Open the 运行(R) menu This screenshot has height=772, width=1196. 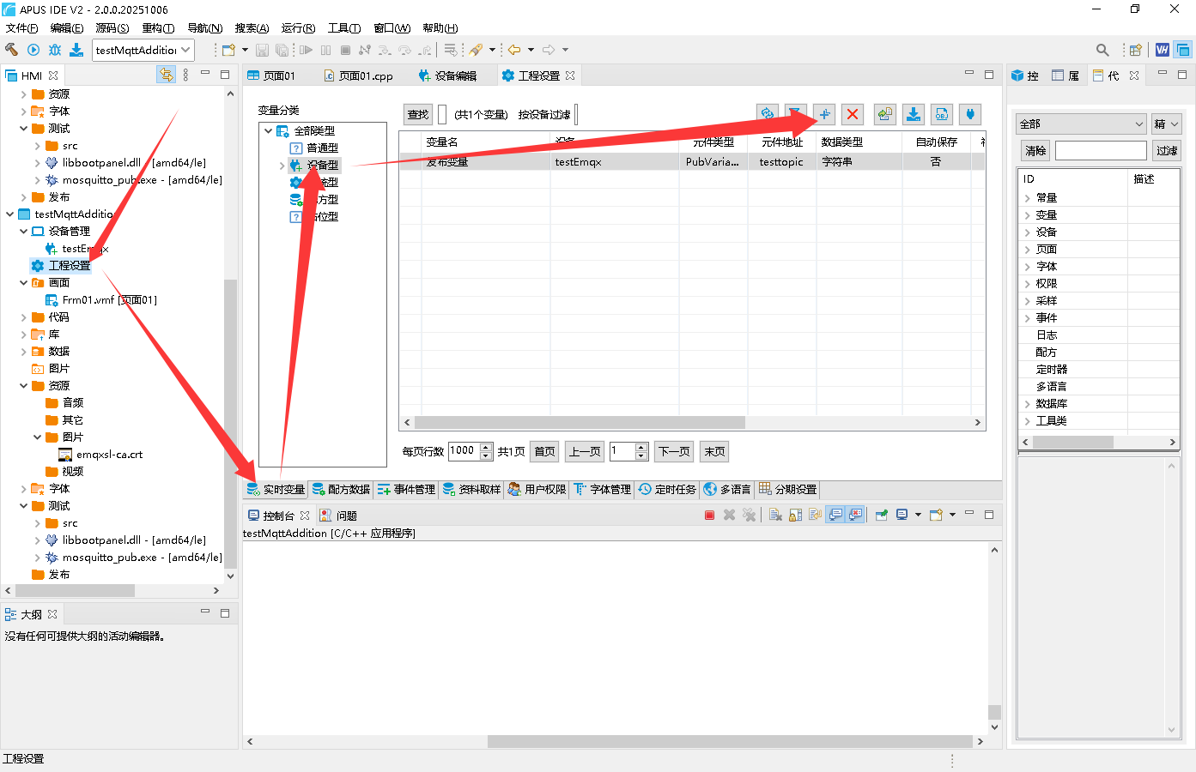tap(298, 28)
